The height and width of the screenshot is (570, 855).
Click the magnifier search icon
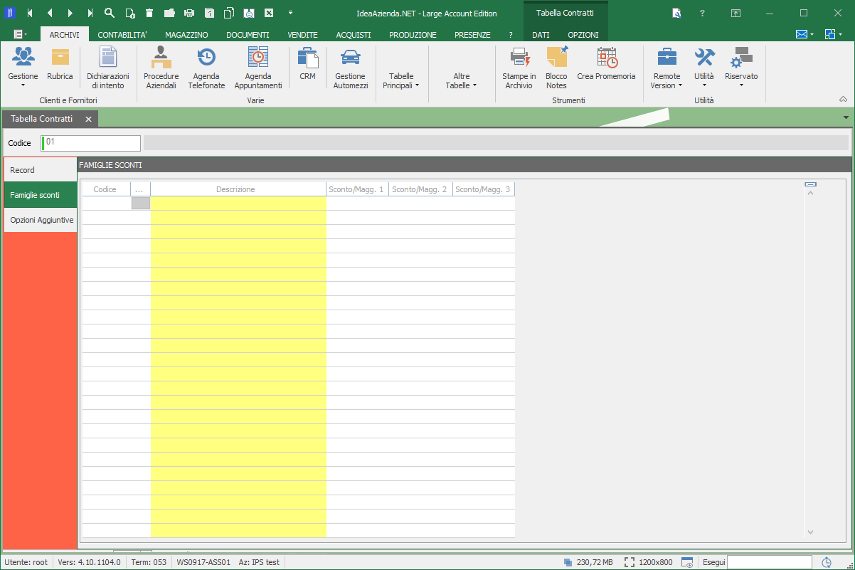point(110,13)
